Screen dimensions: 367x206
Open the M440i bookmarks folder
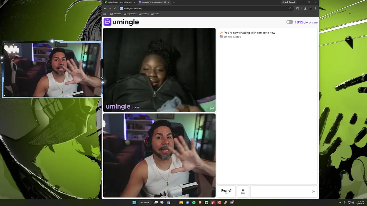click(155, 14)
